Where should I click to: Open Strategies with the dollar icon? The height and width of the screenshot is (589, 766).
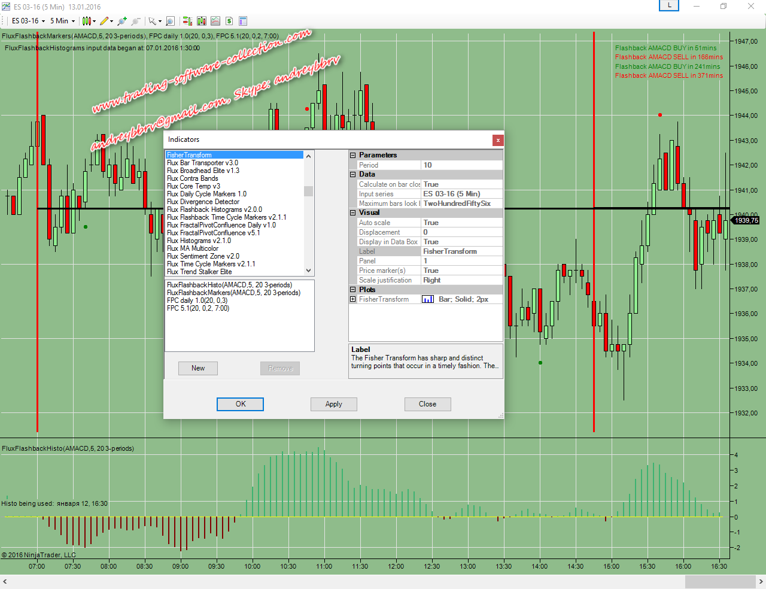pyautogui.click(x=229, y=21)
